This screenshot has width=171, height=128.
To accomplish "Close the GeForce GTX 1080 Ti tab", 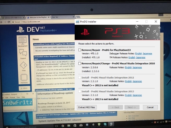I will pos(24,18).
